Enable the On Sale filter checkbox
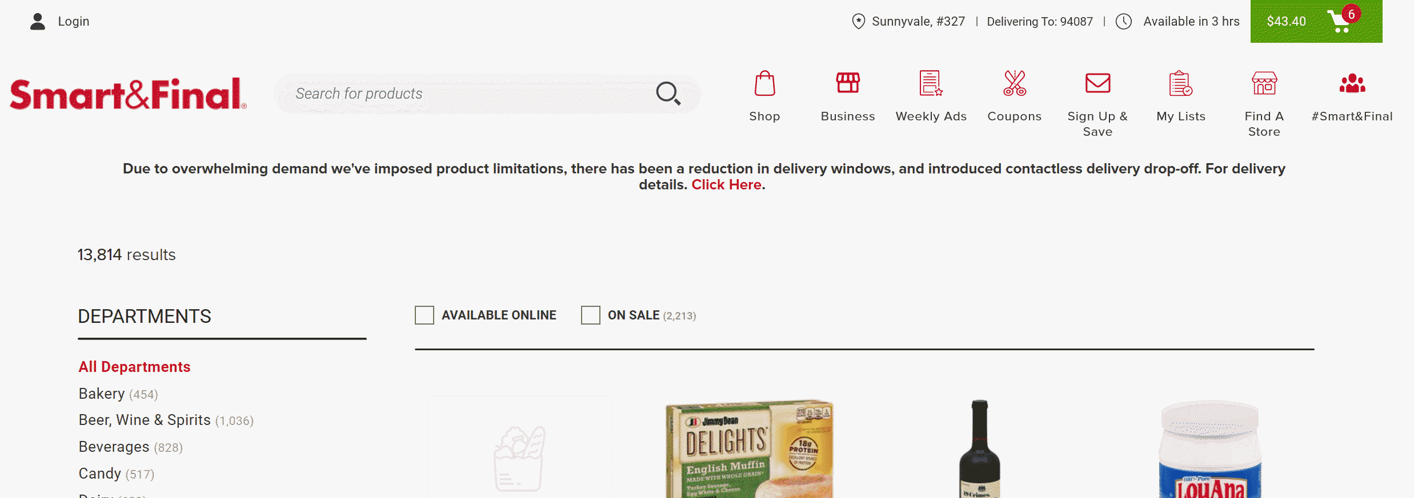The image size is (1414, 498). (591, 315)
